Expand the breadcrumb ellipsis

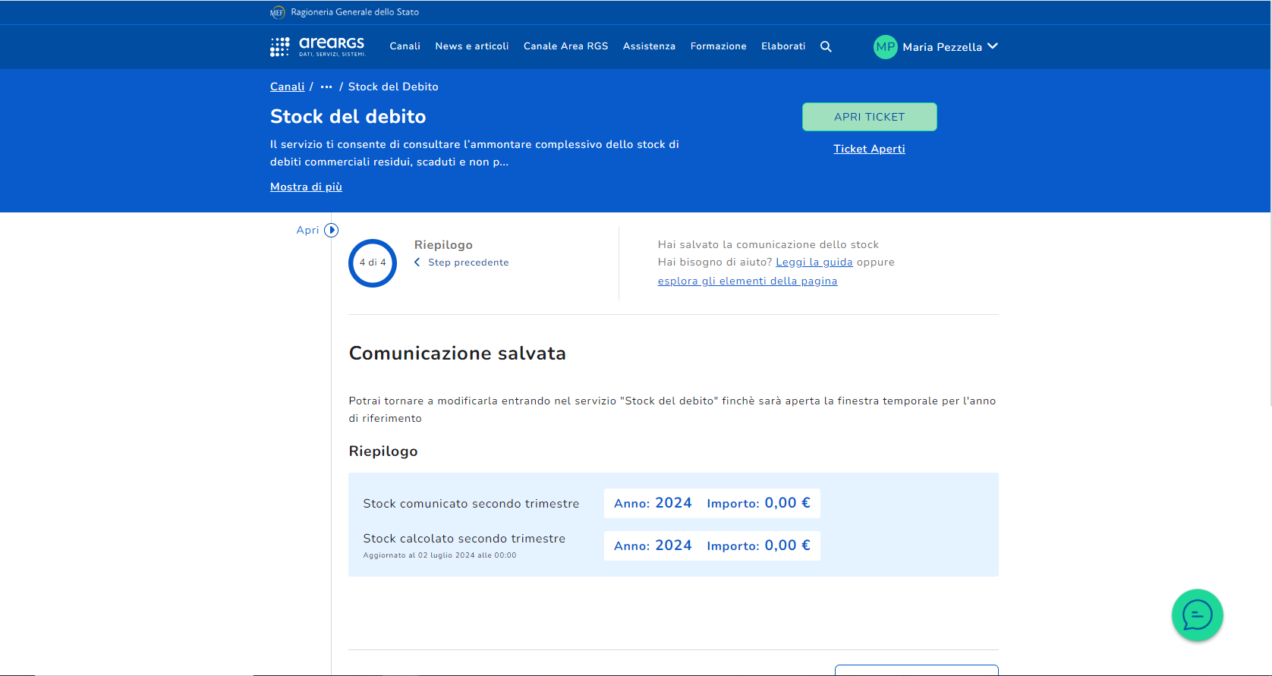click(x=326, y=87)
